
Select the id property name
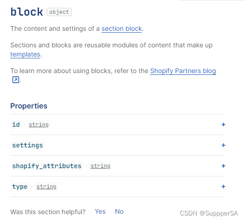[x=16, y=125]
